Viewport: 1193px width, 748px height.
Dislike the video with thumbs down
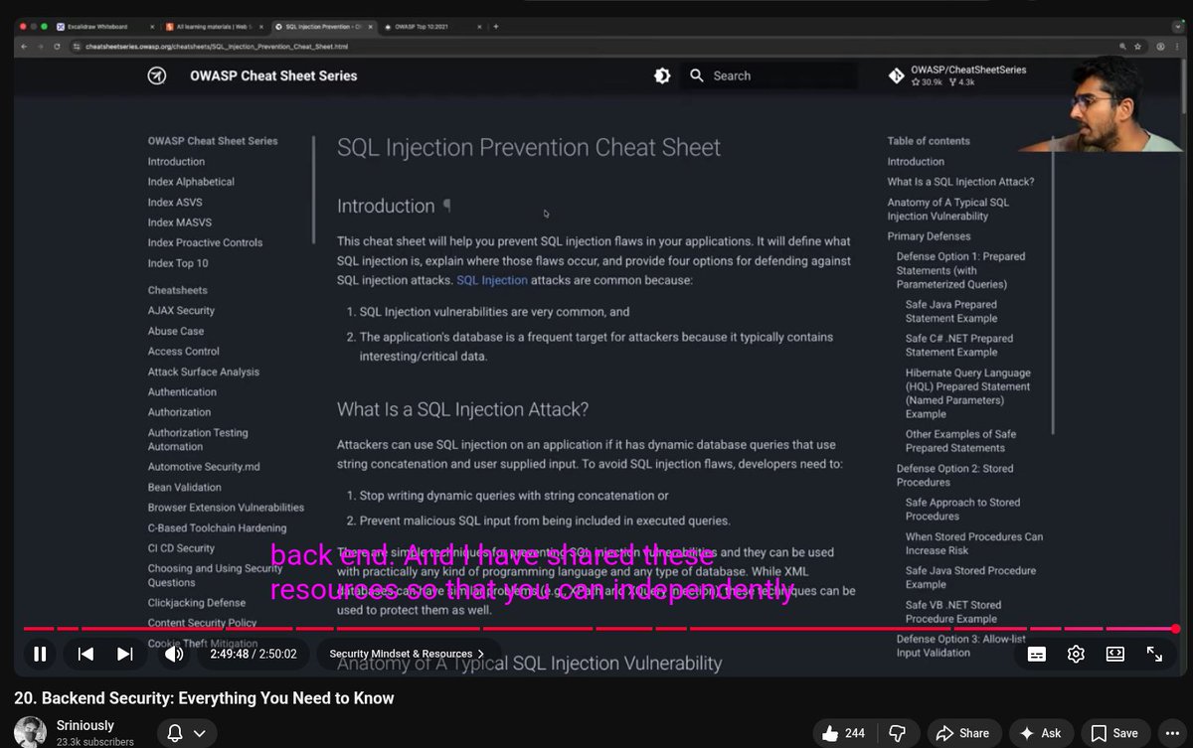897,733
